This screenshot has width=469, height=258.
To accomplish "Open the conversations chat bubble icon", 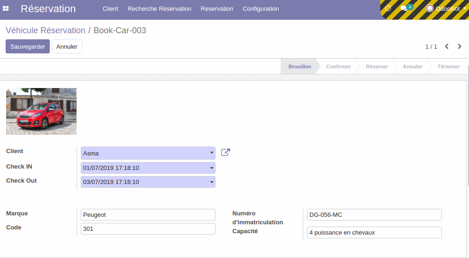I will click(x=404, y=8).
